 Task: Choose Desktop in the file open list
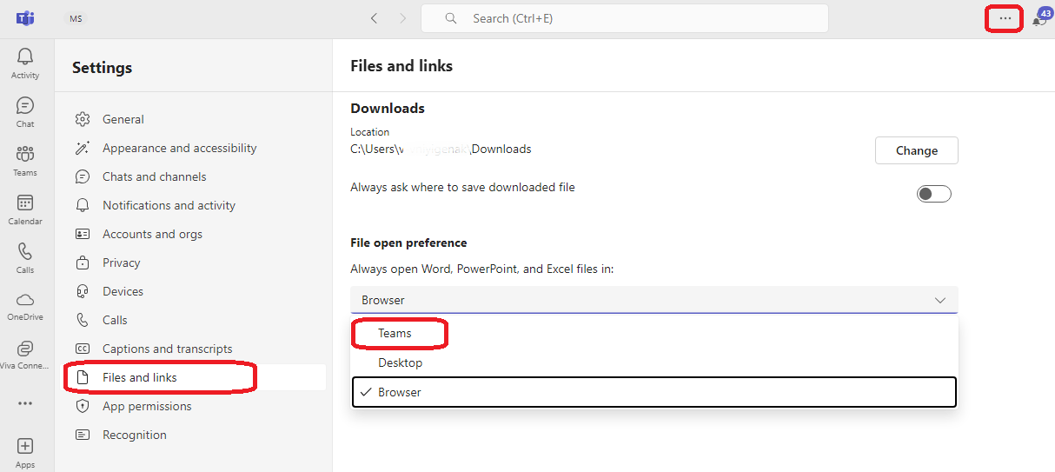654,362
